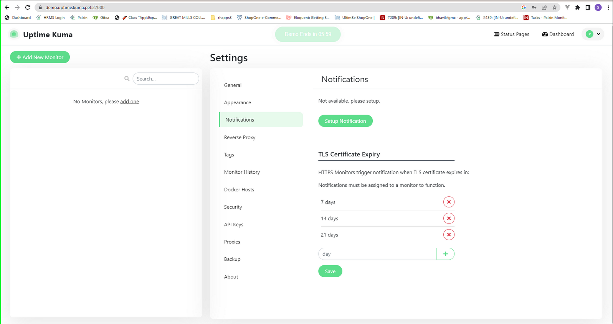Focus the day input field
The height and width of the screenshot is (324, 613).
point(377,254)
